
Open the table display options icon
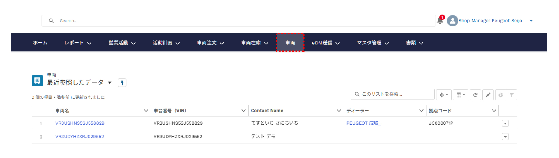coord(460,95)
